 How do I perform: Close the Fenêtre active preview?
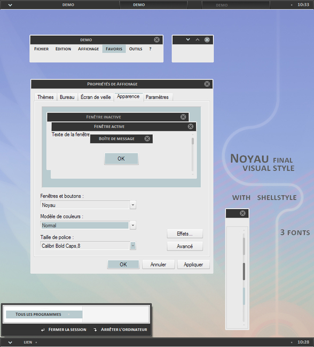[x=191, y=127]
